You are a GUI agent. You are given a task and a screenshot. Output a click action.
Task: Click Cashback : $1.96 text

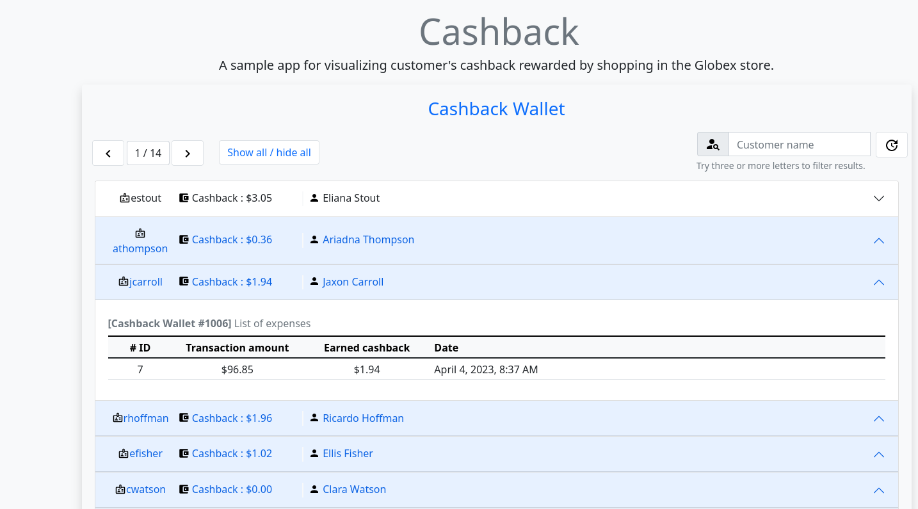(232, 418)
